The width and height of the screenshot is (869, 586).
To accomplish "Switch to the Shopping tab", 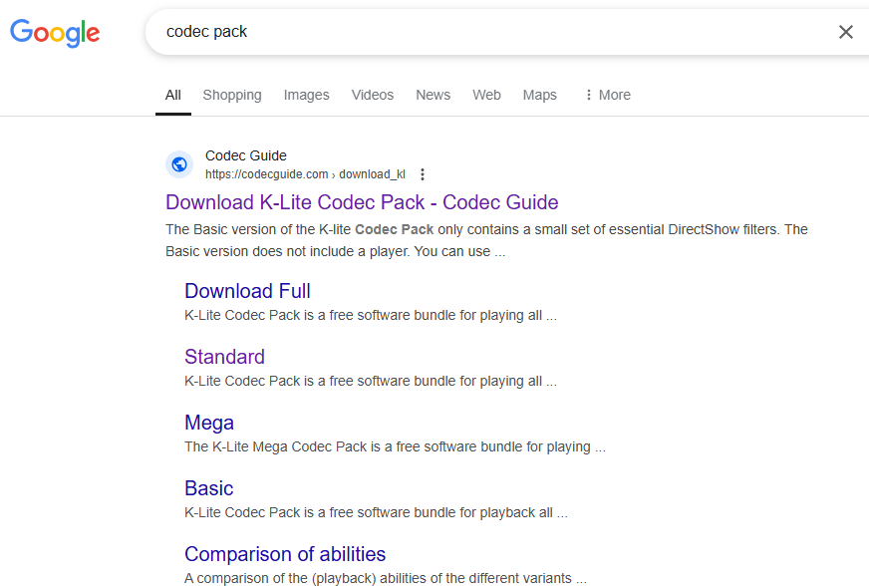I will tap(232, 95).
